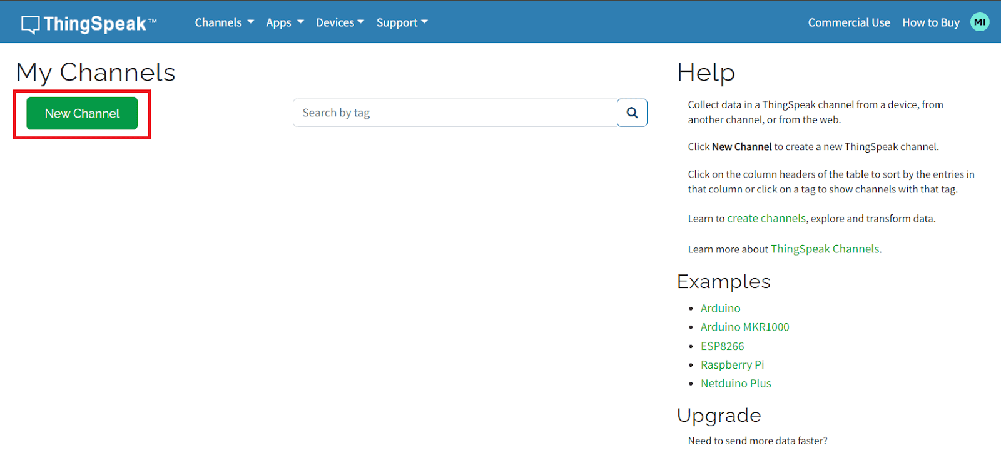Select the Arduino MKR1000 example
Image resolution: width=1001 pixels, height=460 pixels.
point(744,327)
